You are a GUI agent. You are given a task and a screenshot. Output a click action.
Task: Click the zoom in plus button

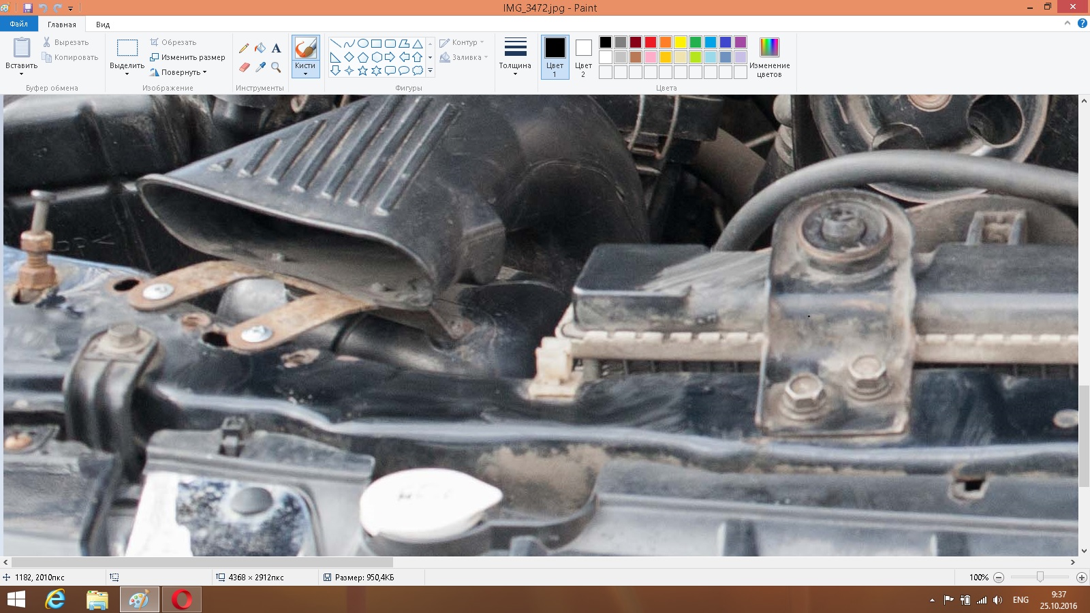[1081, 578]
